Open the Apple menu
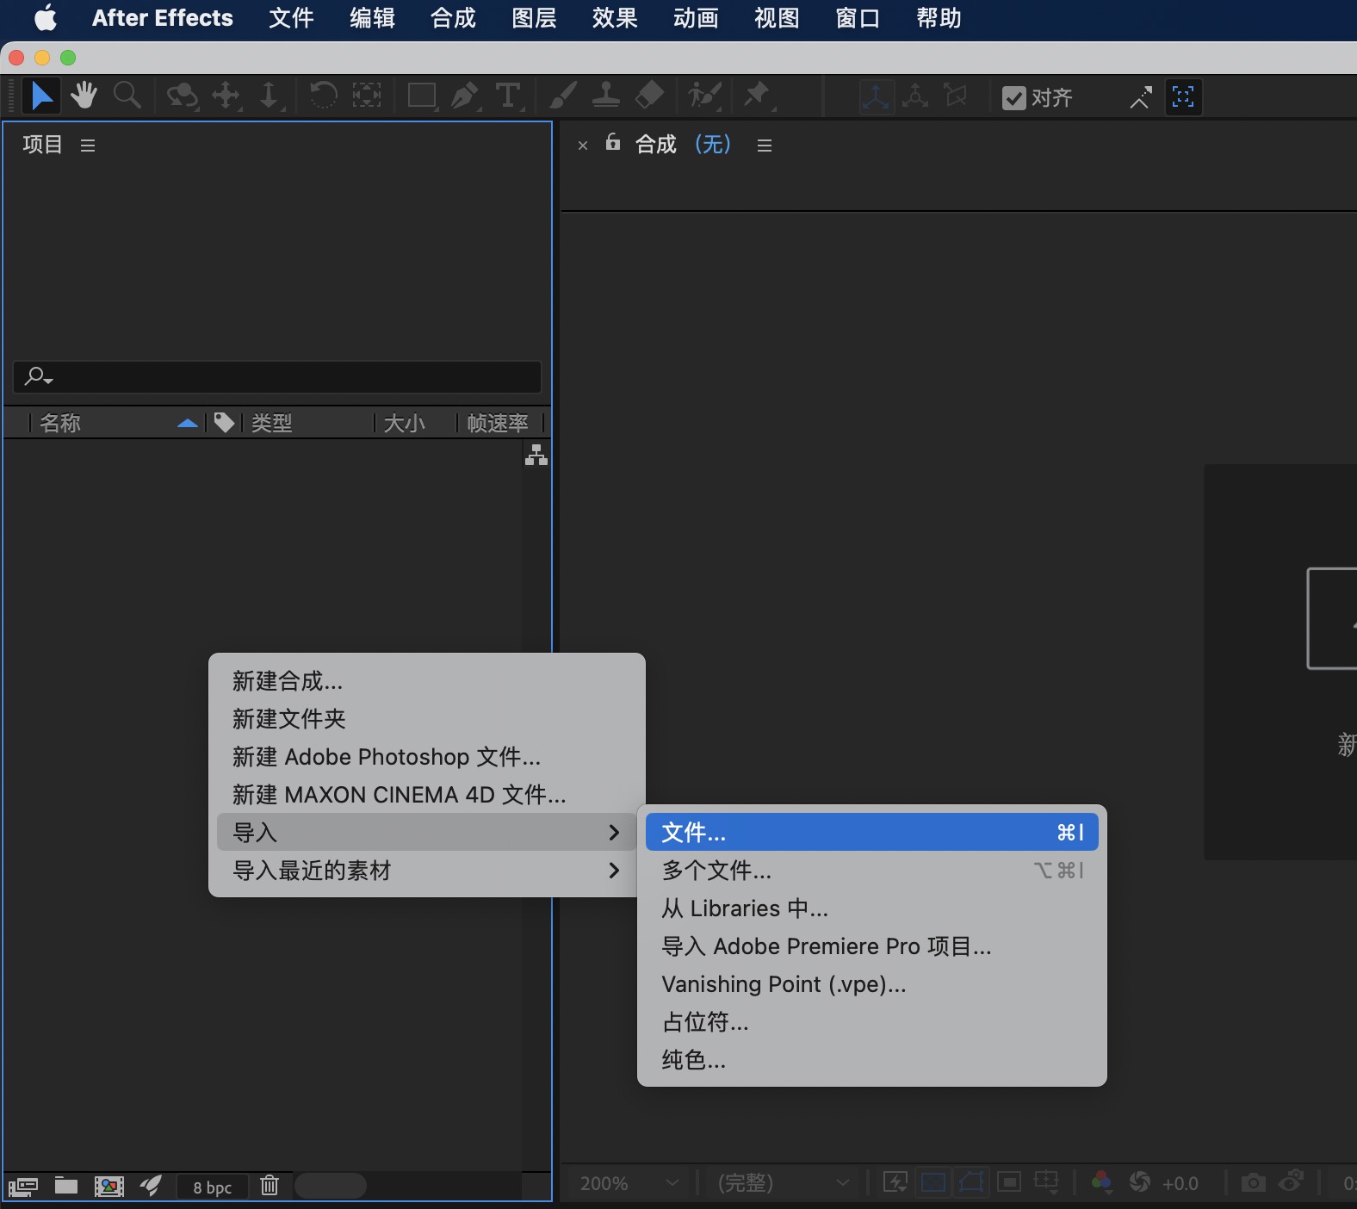The height and width of the screenshot is (1209, 1357). [x=46, y=18]
